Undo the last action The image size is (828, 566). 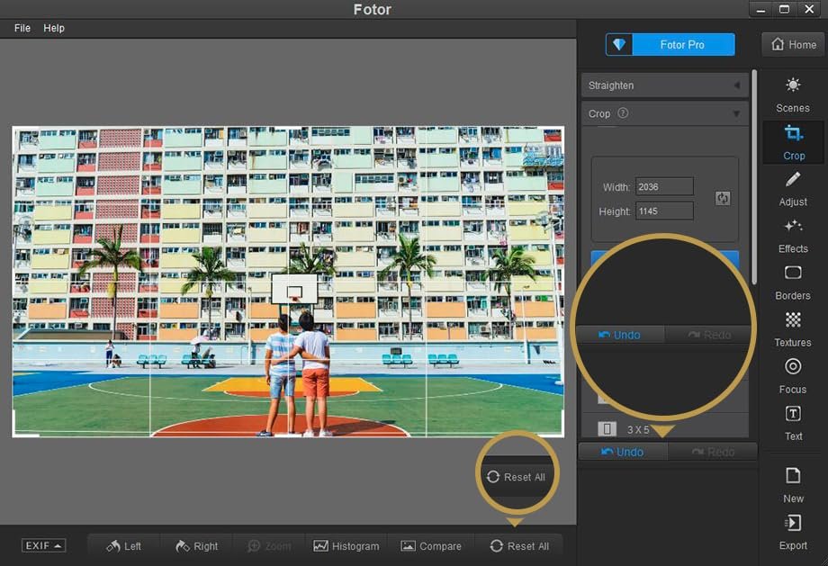623,452
